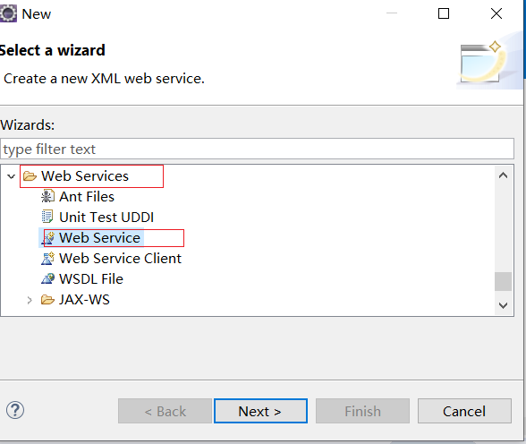This screenshot has height=444, width=526.
Task: Click the wizard list scrollbar thumb
Action: point(503,282)
